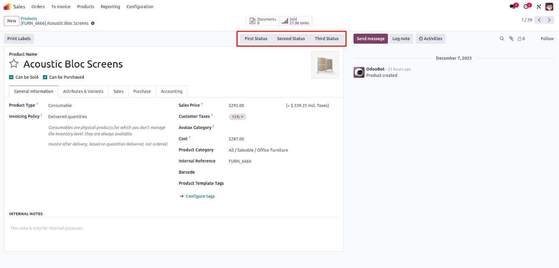
Task: Click the Avatax Category field
Action: (284, 128)
